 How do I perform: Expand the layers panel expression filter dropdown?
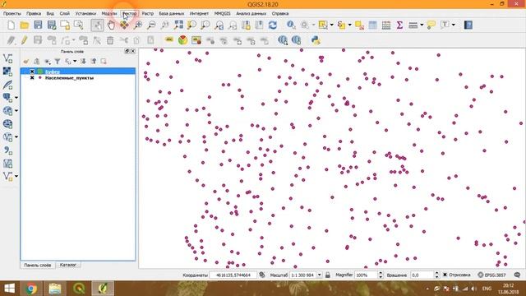75,62
